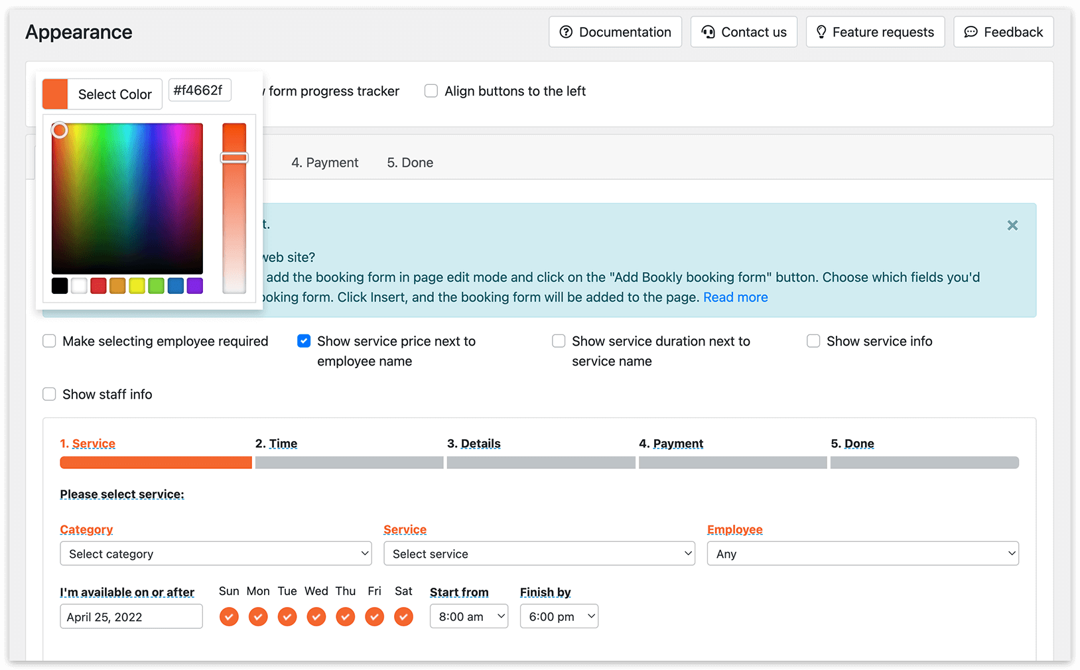Pick the yellow palette swatch
Viewport: 1080px width, 670px height.
coord(137,286)
